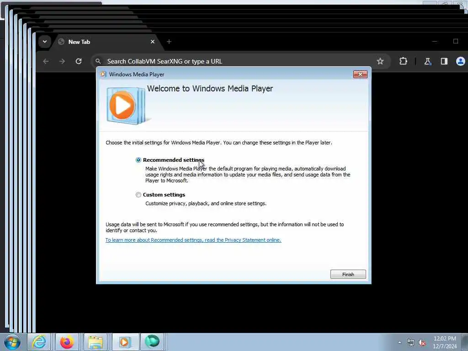Click the browser back arrow icon
This screenshot has height=351, width=468.
[46, 62]
